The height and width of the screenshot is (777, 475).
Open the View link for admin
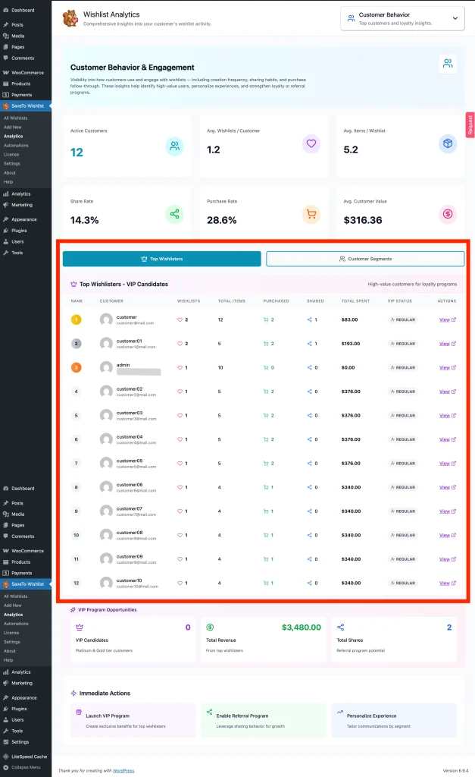coord(447,368)
